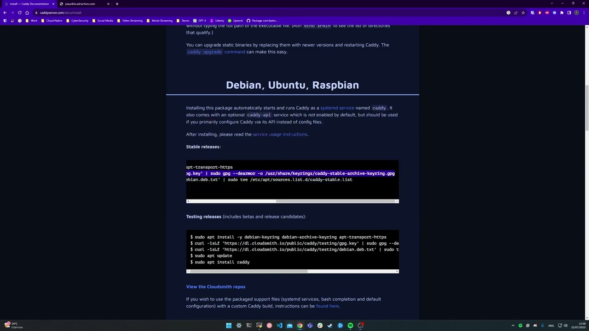This screenshot has width=589, height=331.
Task: Open the terminal app in taskbar
Action: coord(249,325)
